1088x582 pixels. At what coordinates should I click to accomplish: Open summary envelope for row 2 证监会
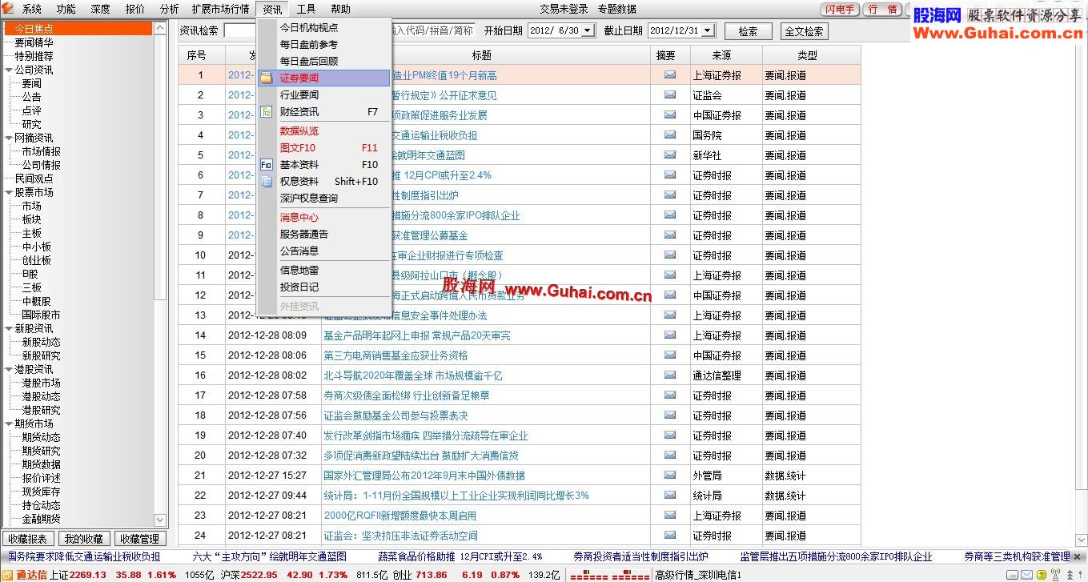click(670, 94)
